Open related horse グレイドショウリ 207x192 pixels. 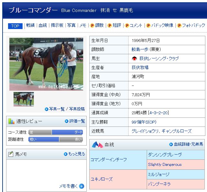[x=145, y=131]
